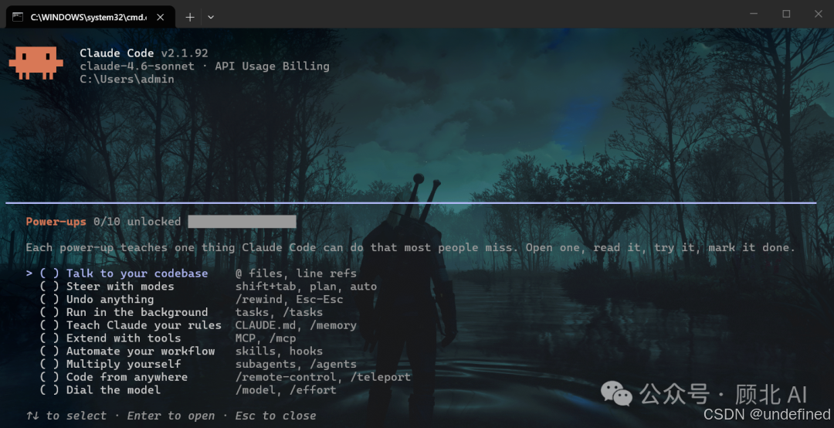This screenshot has height=428, width=834.
Task: Open the Dial the model power-up
Action: (x=114, y=389)
